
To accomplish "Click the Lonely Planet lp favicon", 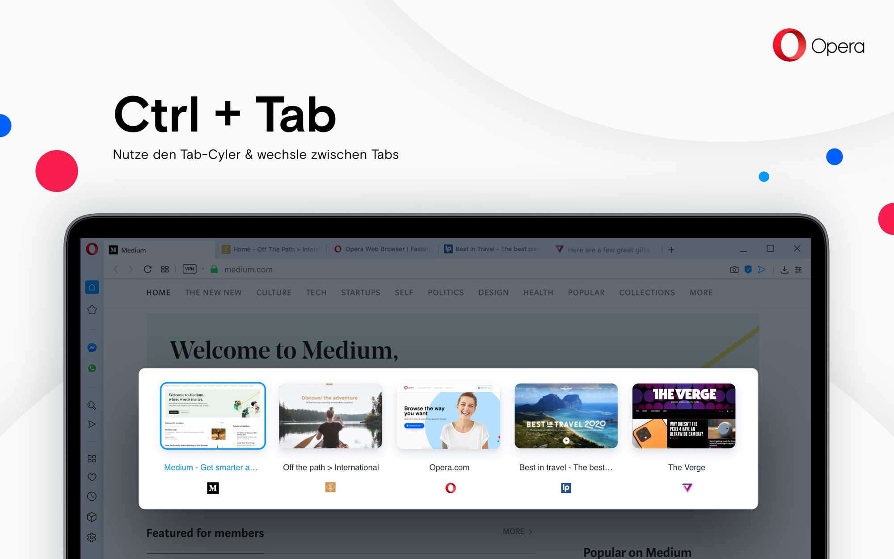I will pyautogui.click(x=566, y=488).
